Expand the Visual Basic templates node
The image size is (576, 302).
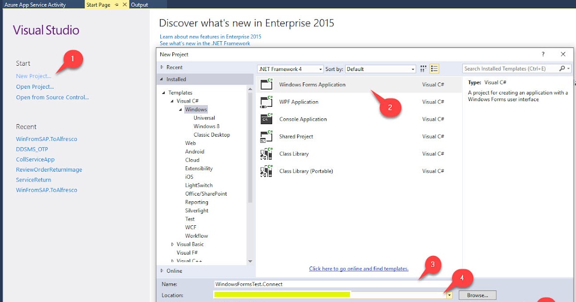pos(173,244)
